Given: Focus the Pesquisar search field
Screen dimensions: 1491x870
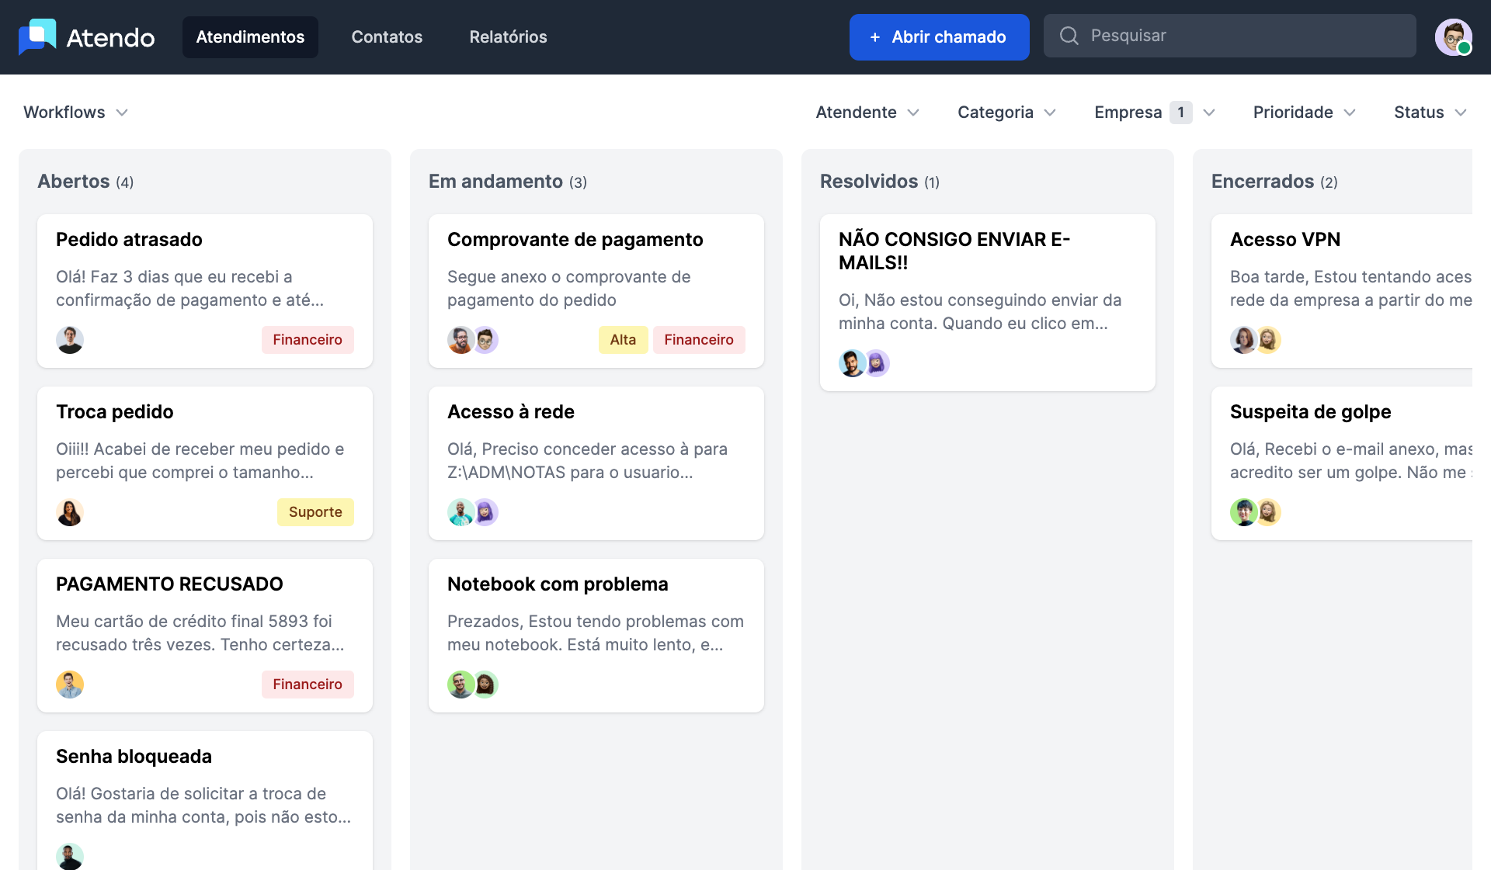Looking at the screenshot, I should click(1242, 36).
